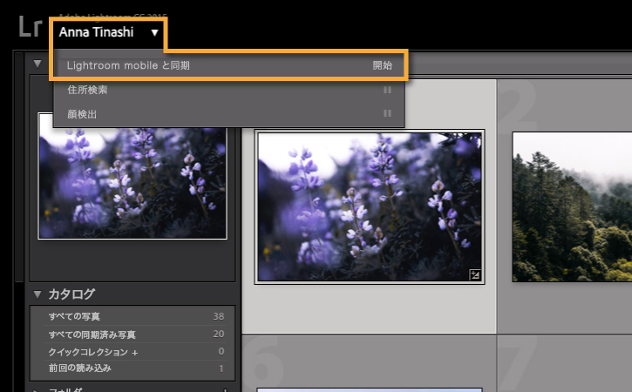Image resolution: width=632 pixels, height=392 pixels.
Task: Start the Lightroom mobile と同期 sync
Action: coord(229,65)
